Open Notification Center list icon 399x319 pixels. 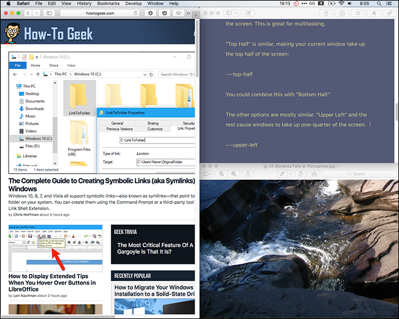(x=389, y=4)
